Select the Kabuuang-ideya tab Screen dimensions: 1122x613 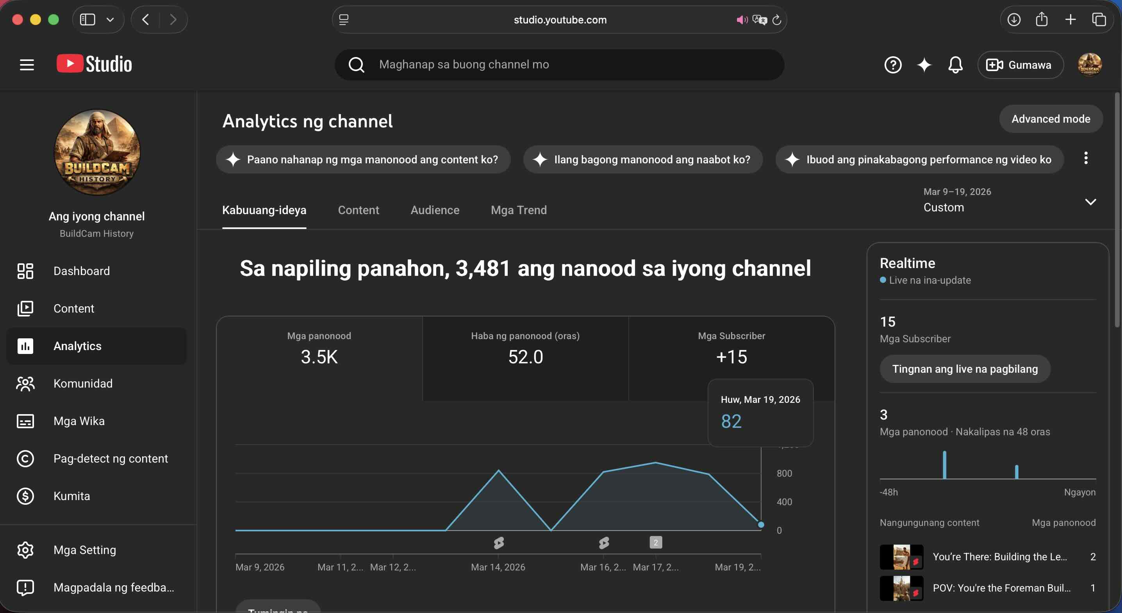[x=264, y=210]
